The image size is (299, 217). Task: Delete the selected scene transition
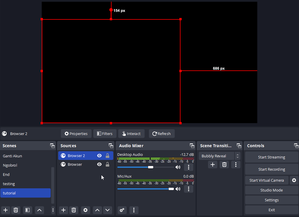(224, 165)
